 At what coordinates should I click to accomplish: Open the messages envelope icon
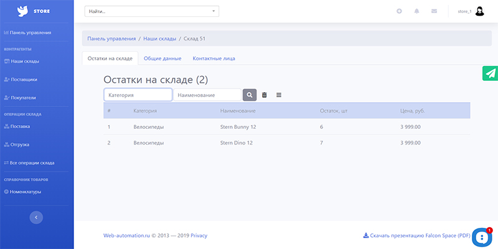click(434, 11)
